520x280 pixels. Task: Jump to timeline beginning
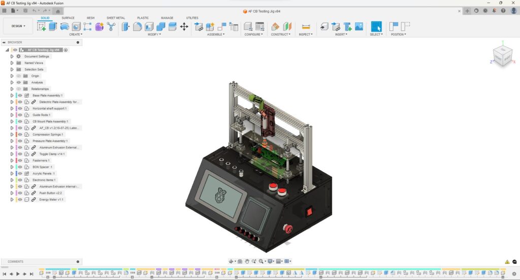[x=4, y=274]
